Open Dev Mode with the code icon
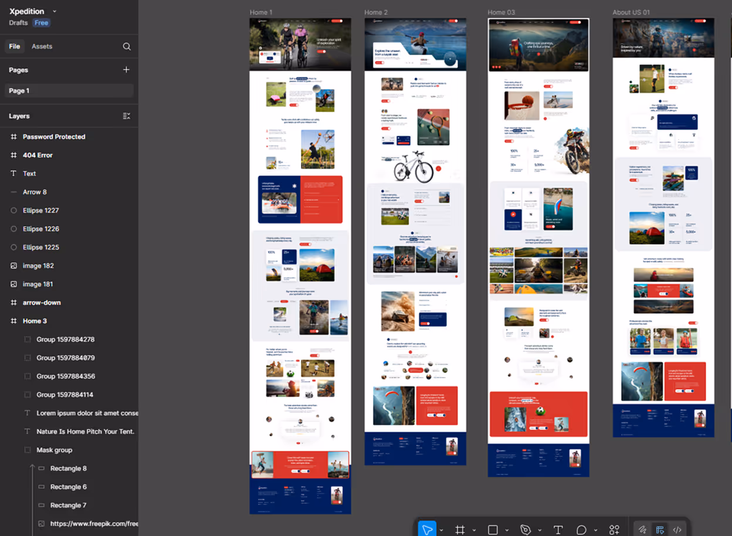The width and height of the screenshot is (732, 536). coord(678,529)
